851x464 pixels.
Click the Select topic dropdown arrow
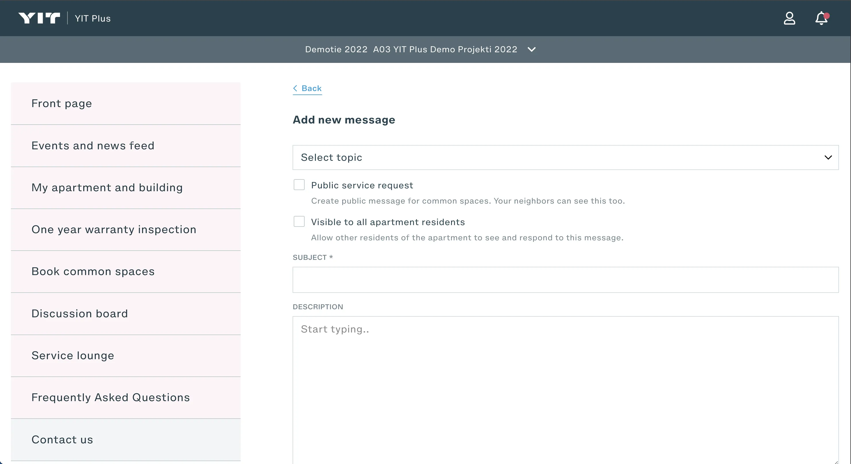click(828, 158)
